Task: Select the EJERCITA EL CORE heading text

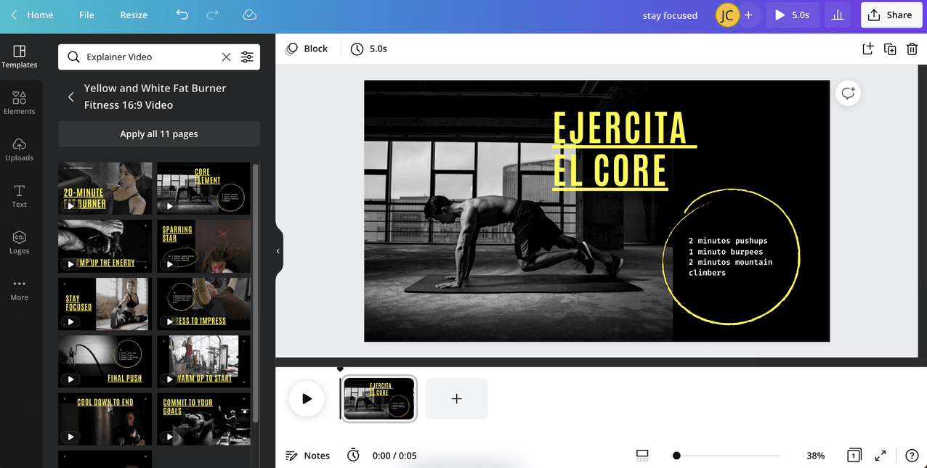Action: click(623, 149)
